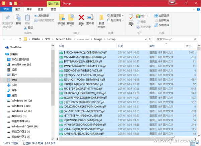Click the Properties (属性) icon
Image resolution: width=201 pixels, height=146 pixels.
pyautogui.click(x=131, y=17)
